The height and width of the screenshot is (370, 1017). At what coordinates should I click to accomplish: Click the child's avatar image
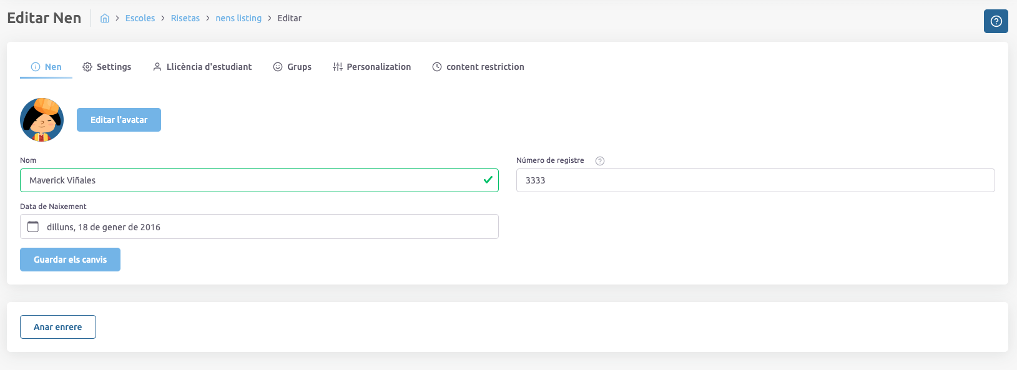(x=42, y=120)
